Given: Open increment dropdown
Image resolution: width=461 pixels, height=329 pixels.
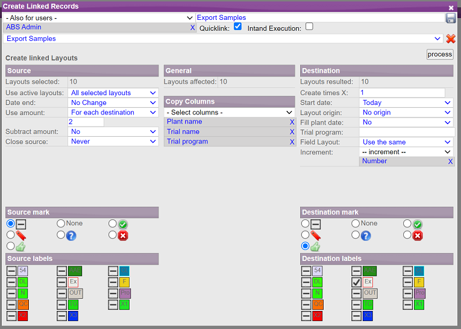Looking at the screenshot, I should point(406,152).
